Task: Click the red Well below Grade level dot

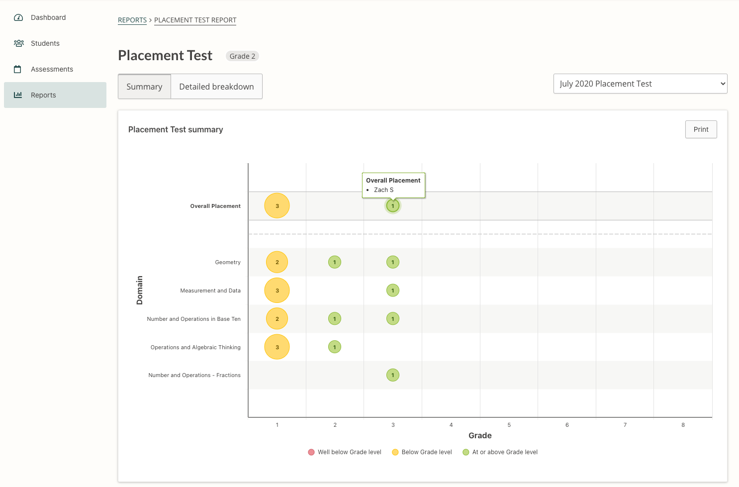Action: pos(311,452)
